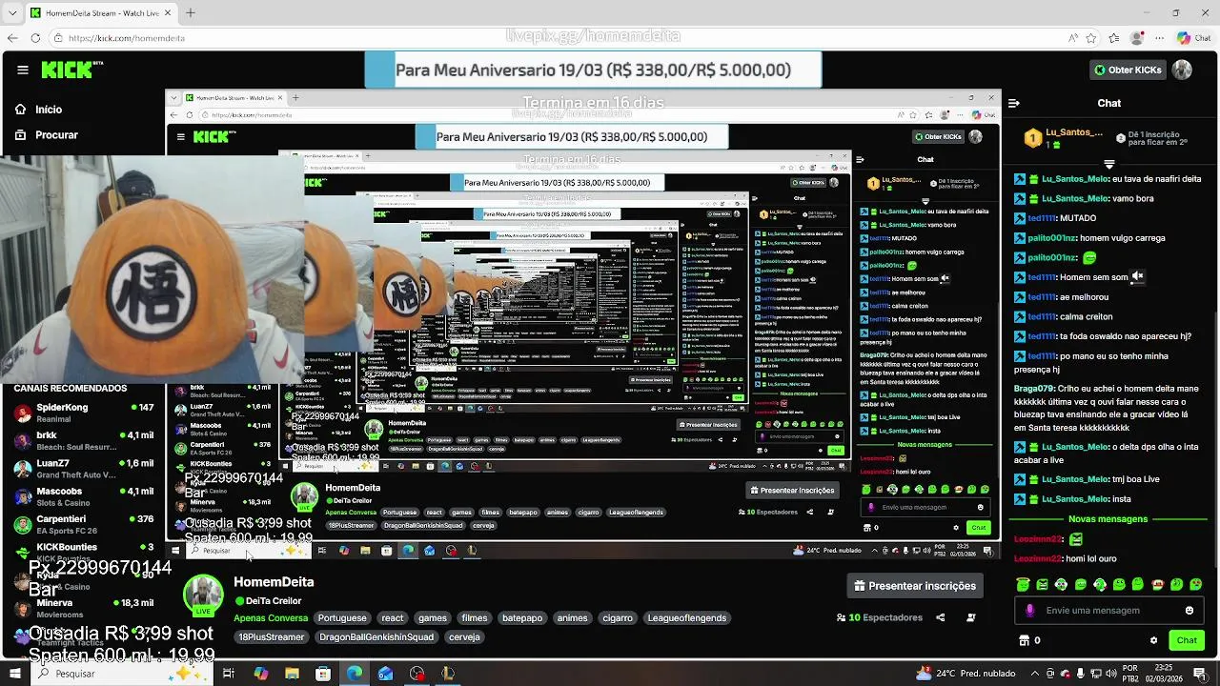Select the react tag

[x=393, y=618]
